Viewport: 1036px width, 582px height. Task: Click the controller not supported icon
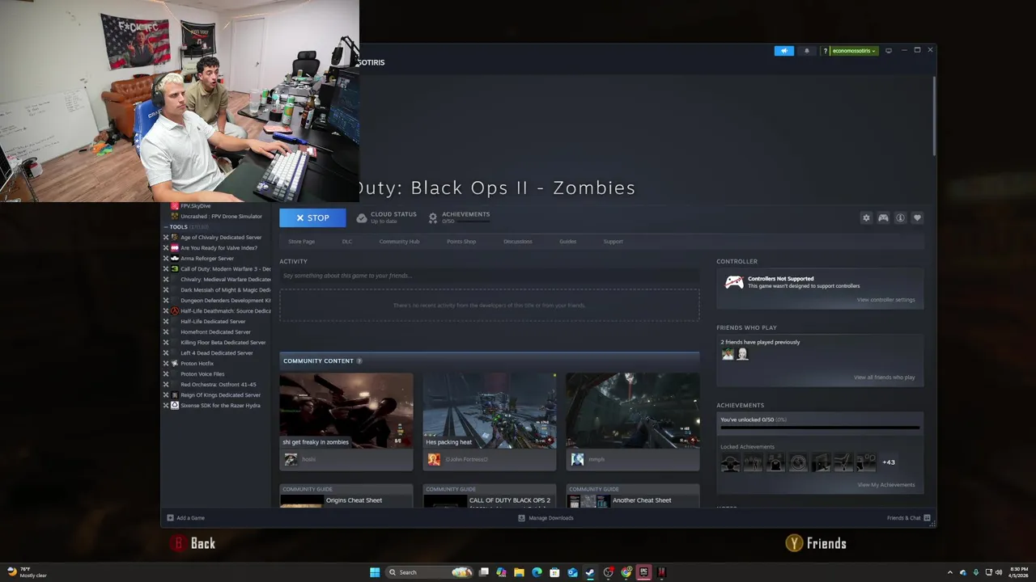click(733, 282)
